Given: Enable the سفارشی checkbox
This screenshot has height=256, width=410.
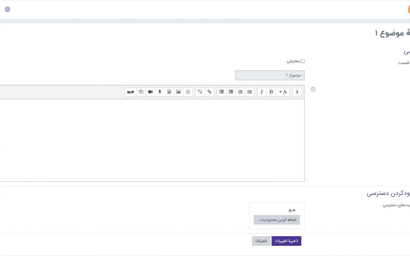Looking at the screenshot, I should coord(303,61).
